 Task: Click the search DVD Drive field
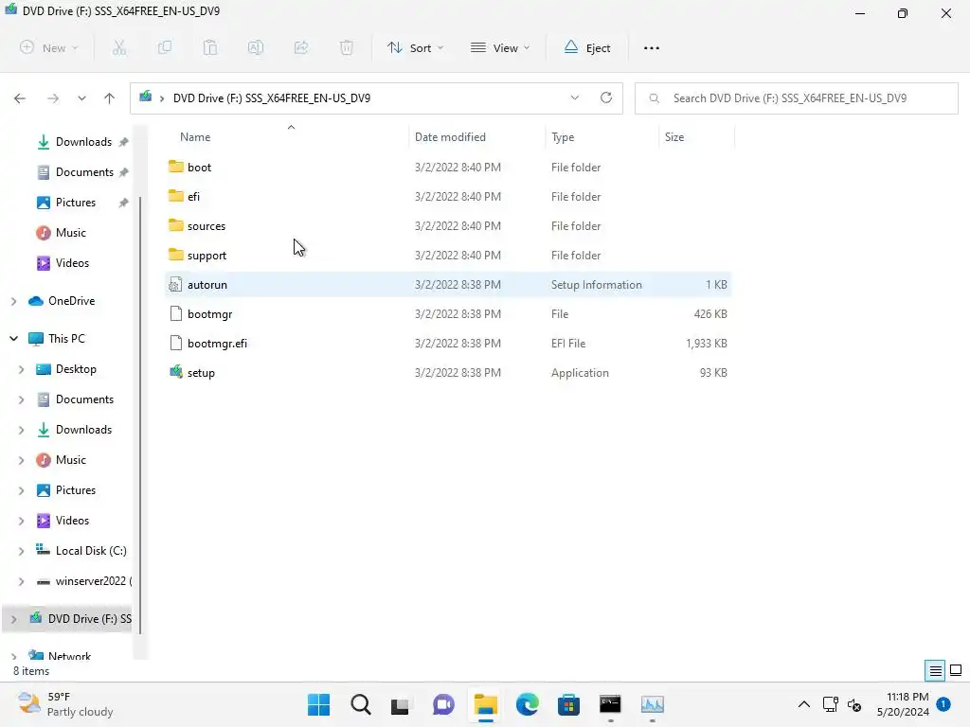(x=796, y=98)
